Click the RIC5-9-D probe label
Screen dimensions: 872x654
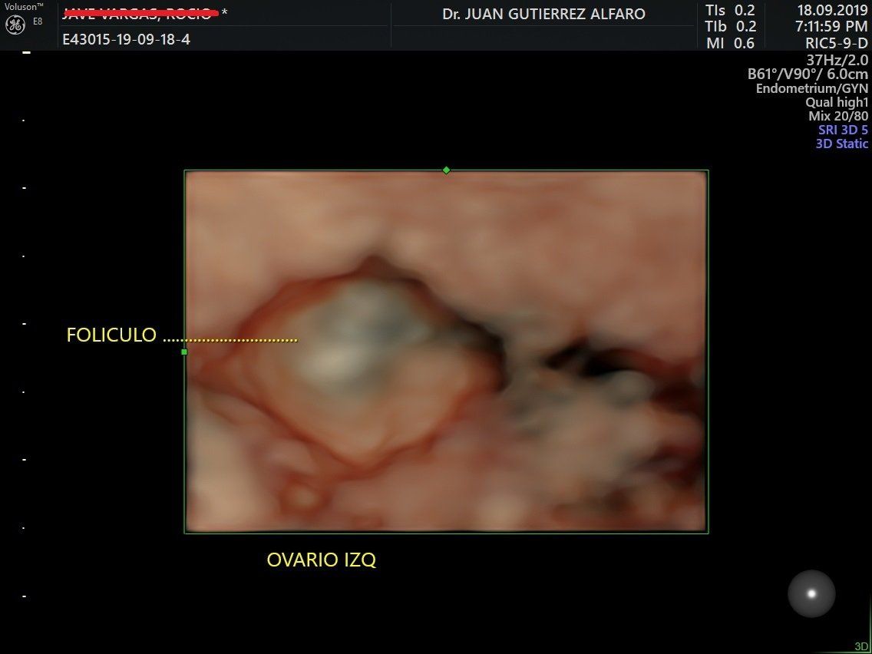click(x=837, y=43)
